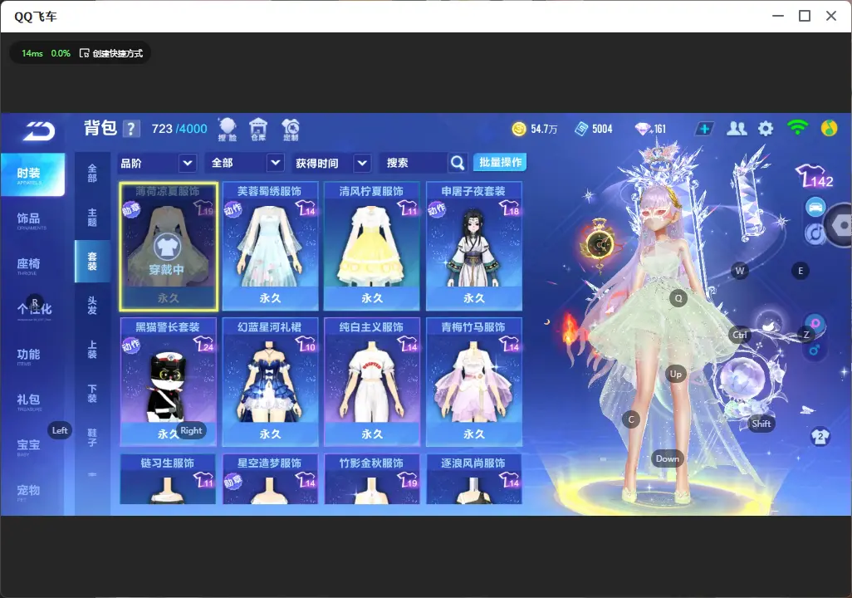This screenshot has width=852, height=598.
Task: Click the 批量操作 batch operation button
Action: (x=500, y=162)
